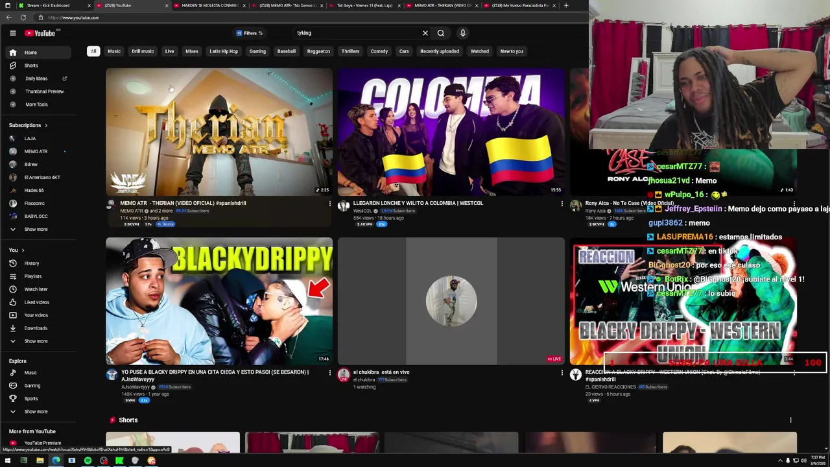Screen dimensions: 830x467
Task: Open Shorts shelf three-dot menu
Action: (790, 420)
